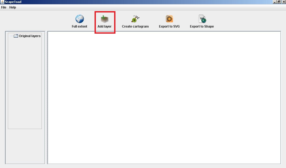Click the Export to Shape text label
Screen dimensions: 286x168
pos(202,26)
